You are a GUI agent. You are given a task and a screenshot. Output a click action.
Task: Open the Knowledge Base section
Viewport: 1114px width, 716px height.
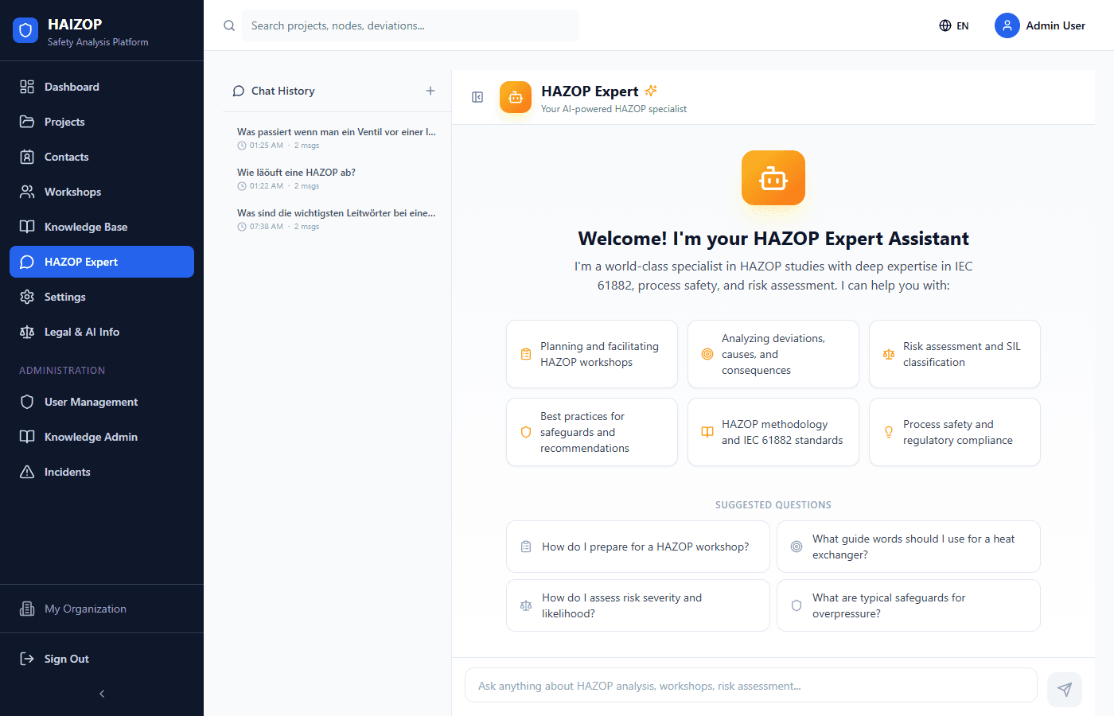tap(86, 227)
